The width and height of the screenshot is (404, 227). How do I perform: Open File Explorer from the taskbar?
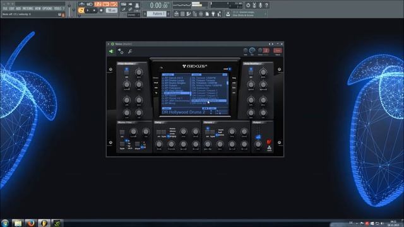click(x=18, y=223)
